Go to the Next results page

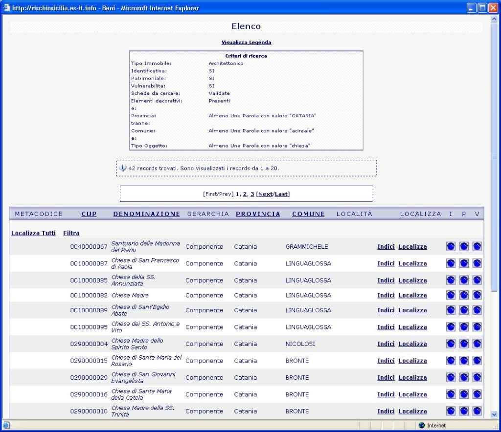[265, 194]
